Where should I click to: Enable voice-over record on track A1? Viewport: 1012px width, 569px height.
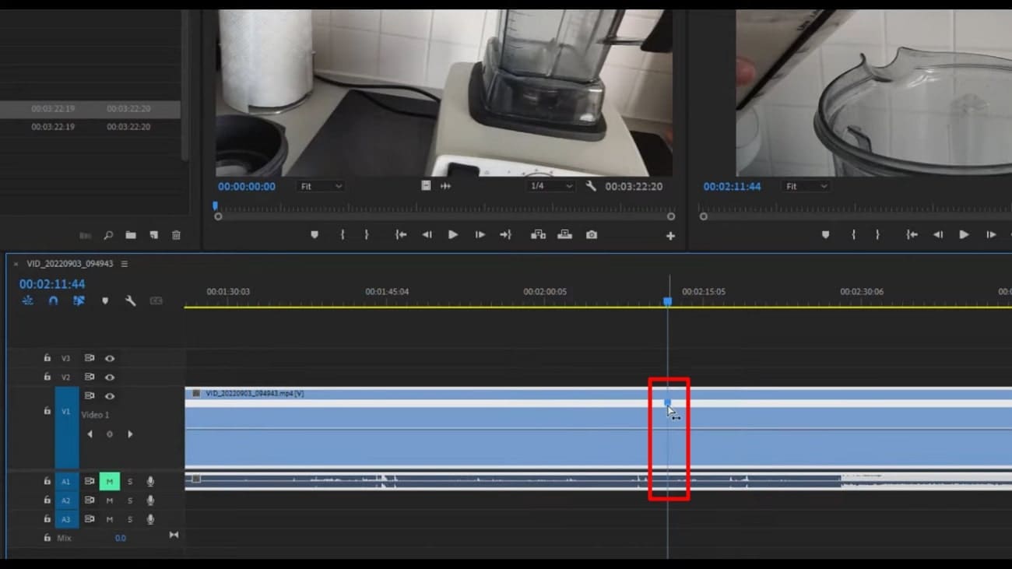point(150,481)
